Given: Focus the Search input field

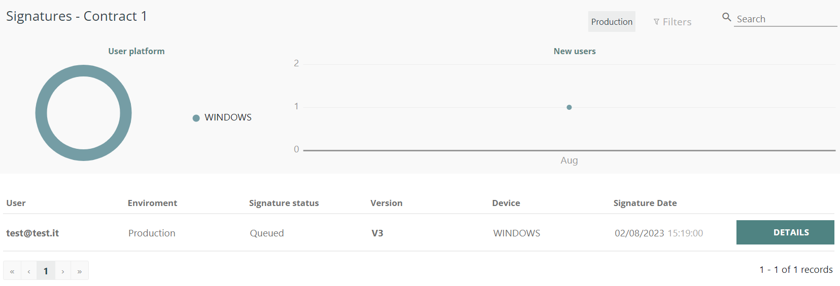Looking at the screenshot, I should click(x=784, y=19).
